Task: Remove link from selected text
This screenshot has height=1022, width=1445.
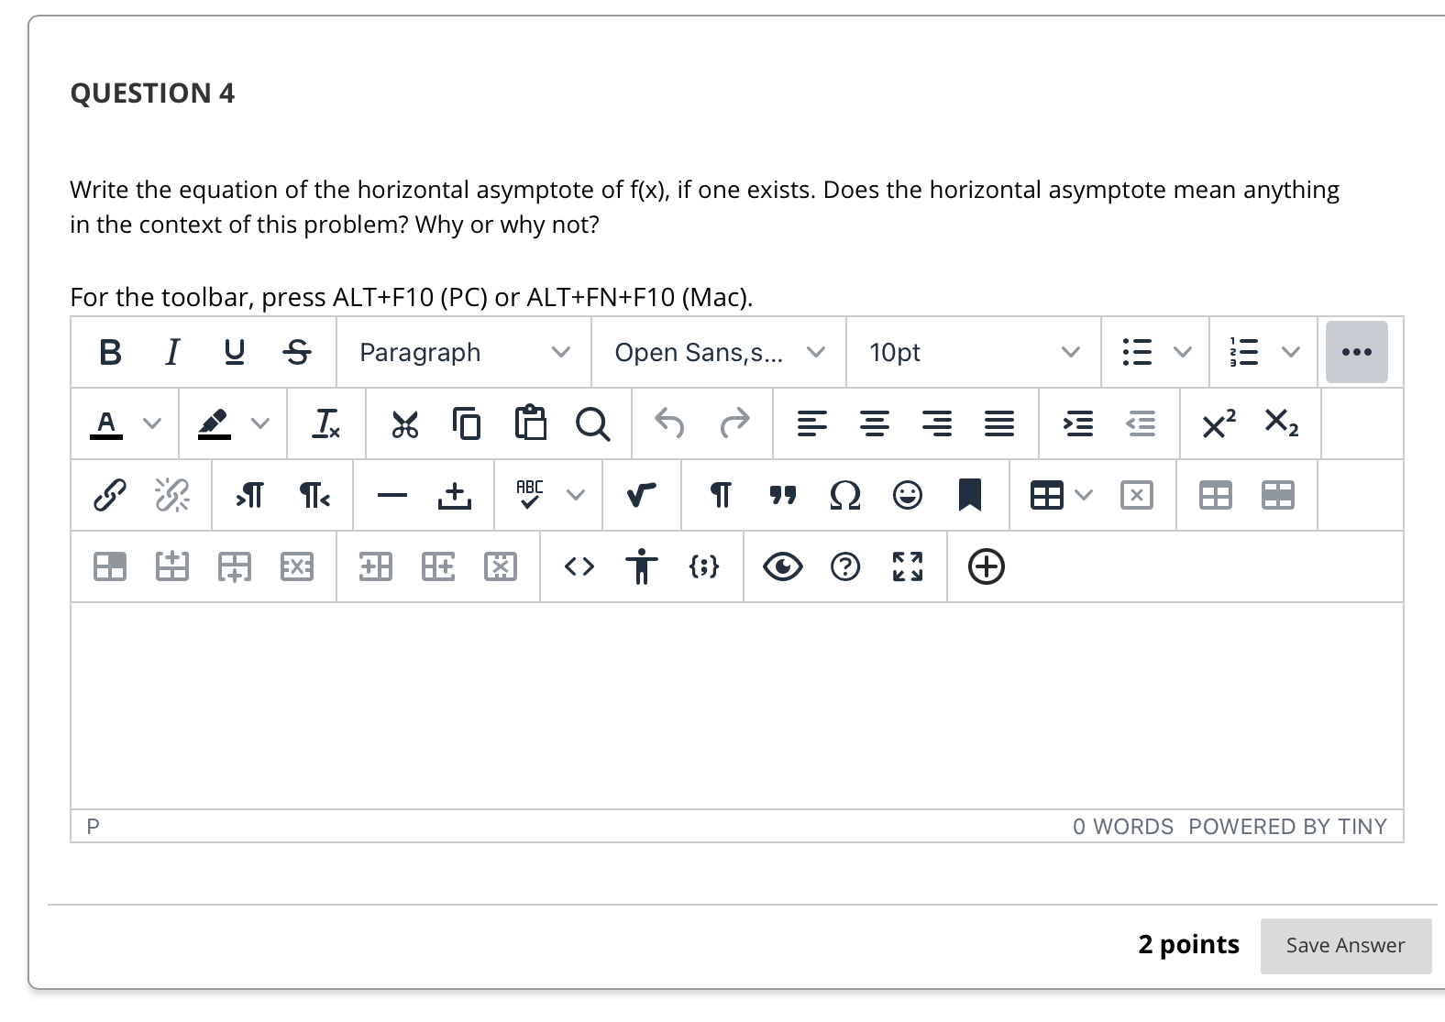Action: coord(172,495)
